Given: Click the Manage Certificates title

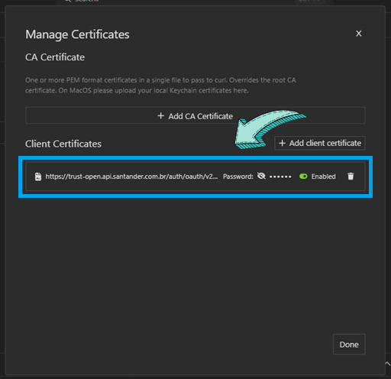Looking at the screenshot, I should pyautogui.click(x=77, y=34).
